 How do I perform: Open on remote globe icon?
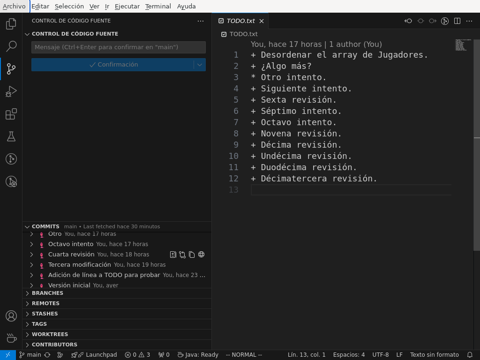(201, 255)
